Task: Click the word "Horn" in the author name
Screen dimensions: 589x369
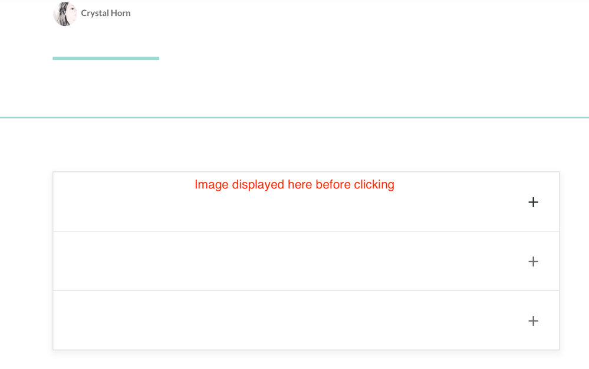Action: click(x=120, y=13)
